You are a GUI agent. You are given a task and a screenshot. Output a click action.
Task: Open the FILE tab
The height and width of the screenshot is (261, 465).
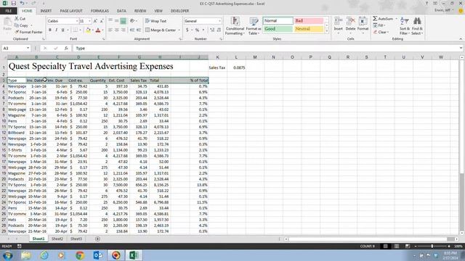(x=9, y=11)
